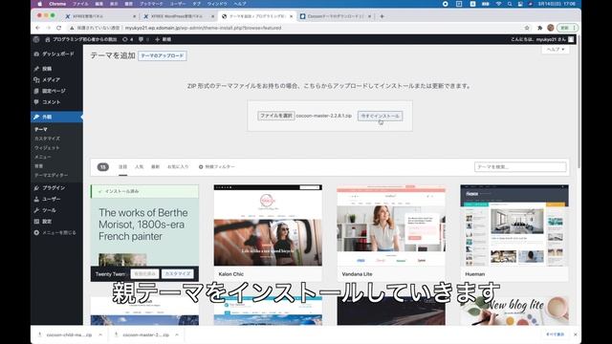Screen dimensions: 612x344
Task: Click the address bar URL
Action: [203, 28]
